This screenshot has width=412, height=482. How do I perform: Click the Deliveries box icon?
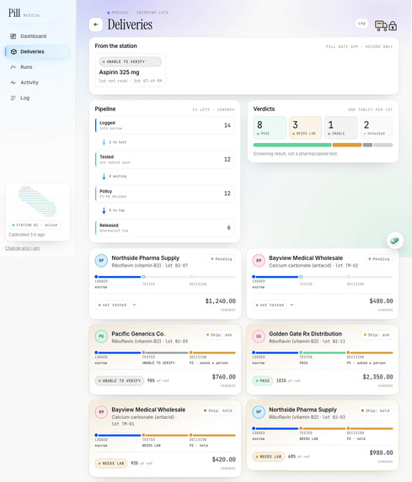point(13,51)
